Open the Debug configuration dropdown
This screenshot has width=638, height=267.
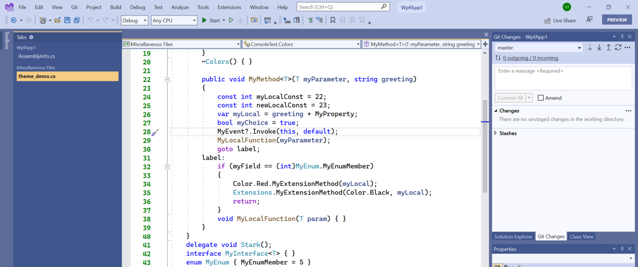134,20
